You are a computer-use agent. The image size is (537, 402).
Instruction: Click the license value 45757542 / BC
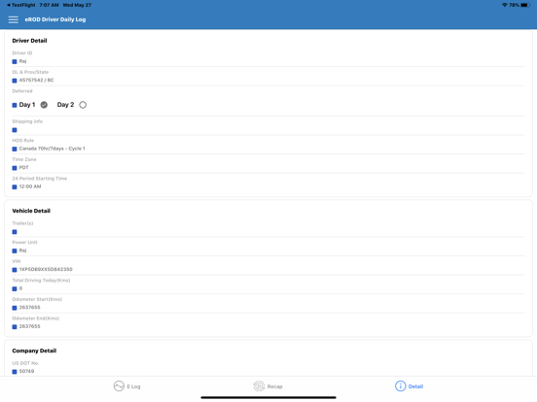[36, 80]
